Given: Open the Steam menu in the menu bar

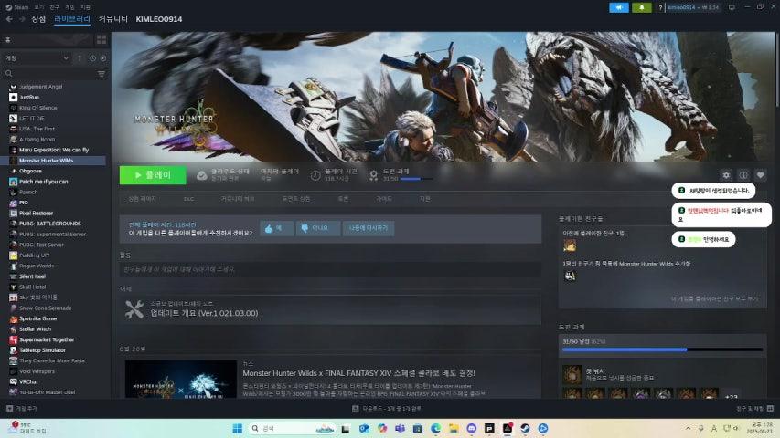Looking at the screenshot, I should [x=16, y=7].
